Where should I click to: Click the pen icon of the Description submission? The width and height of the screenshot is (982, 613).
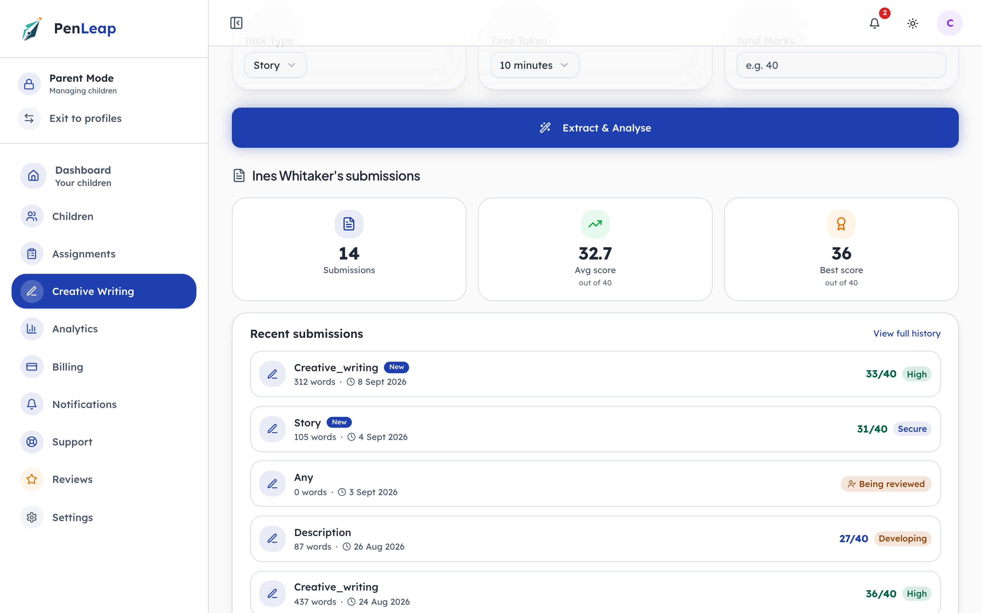(273, 539)
